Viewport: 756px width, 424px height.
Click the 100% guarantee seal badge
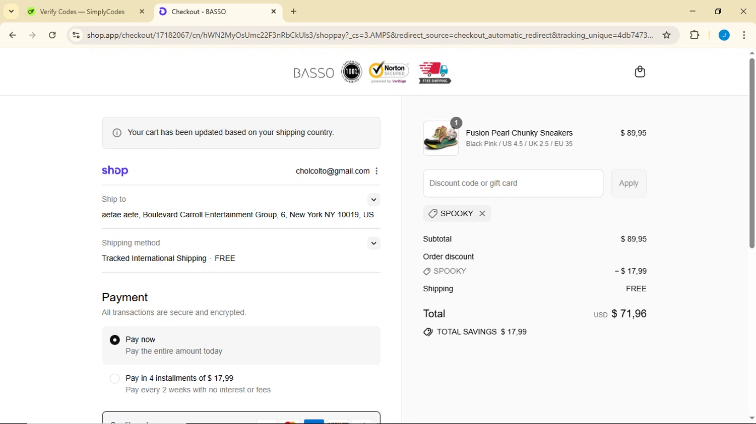tap(352, 72)
